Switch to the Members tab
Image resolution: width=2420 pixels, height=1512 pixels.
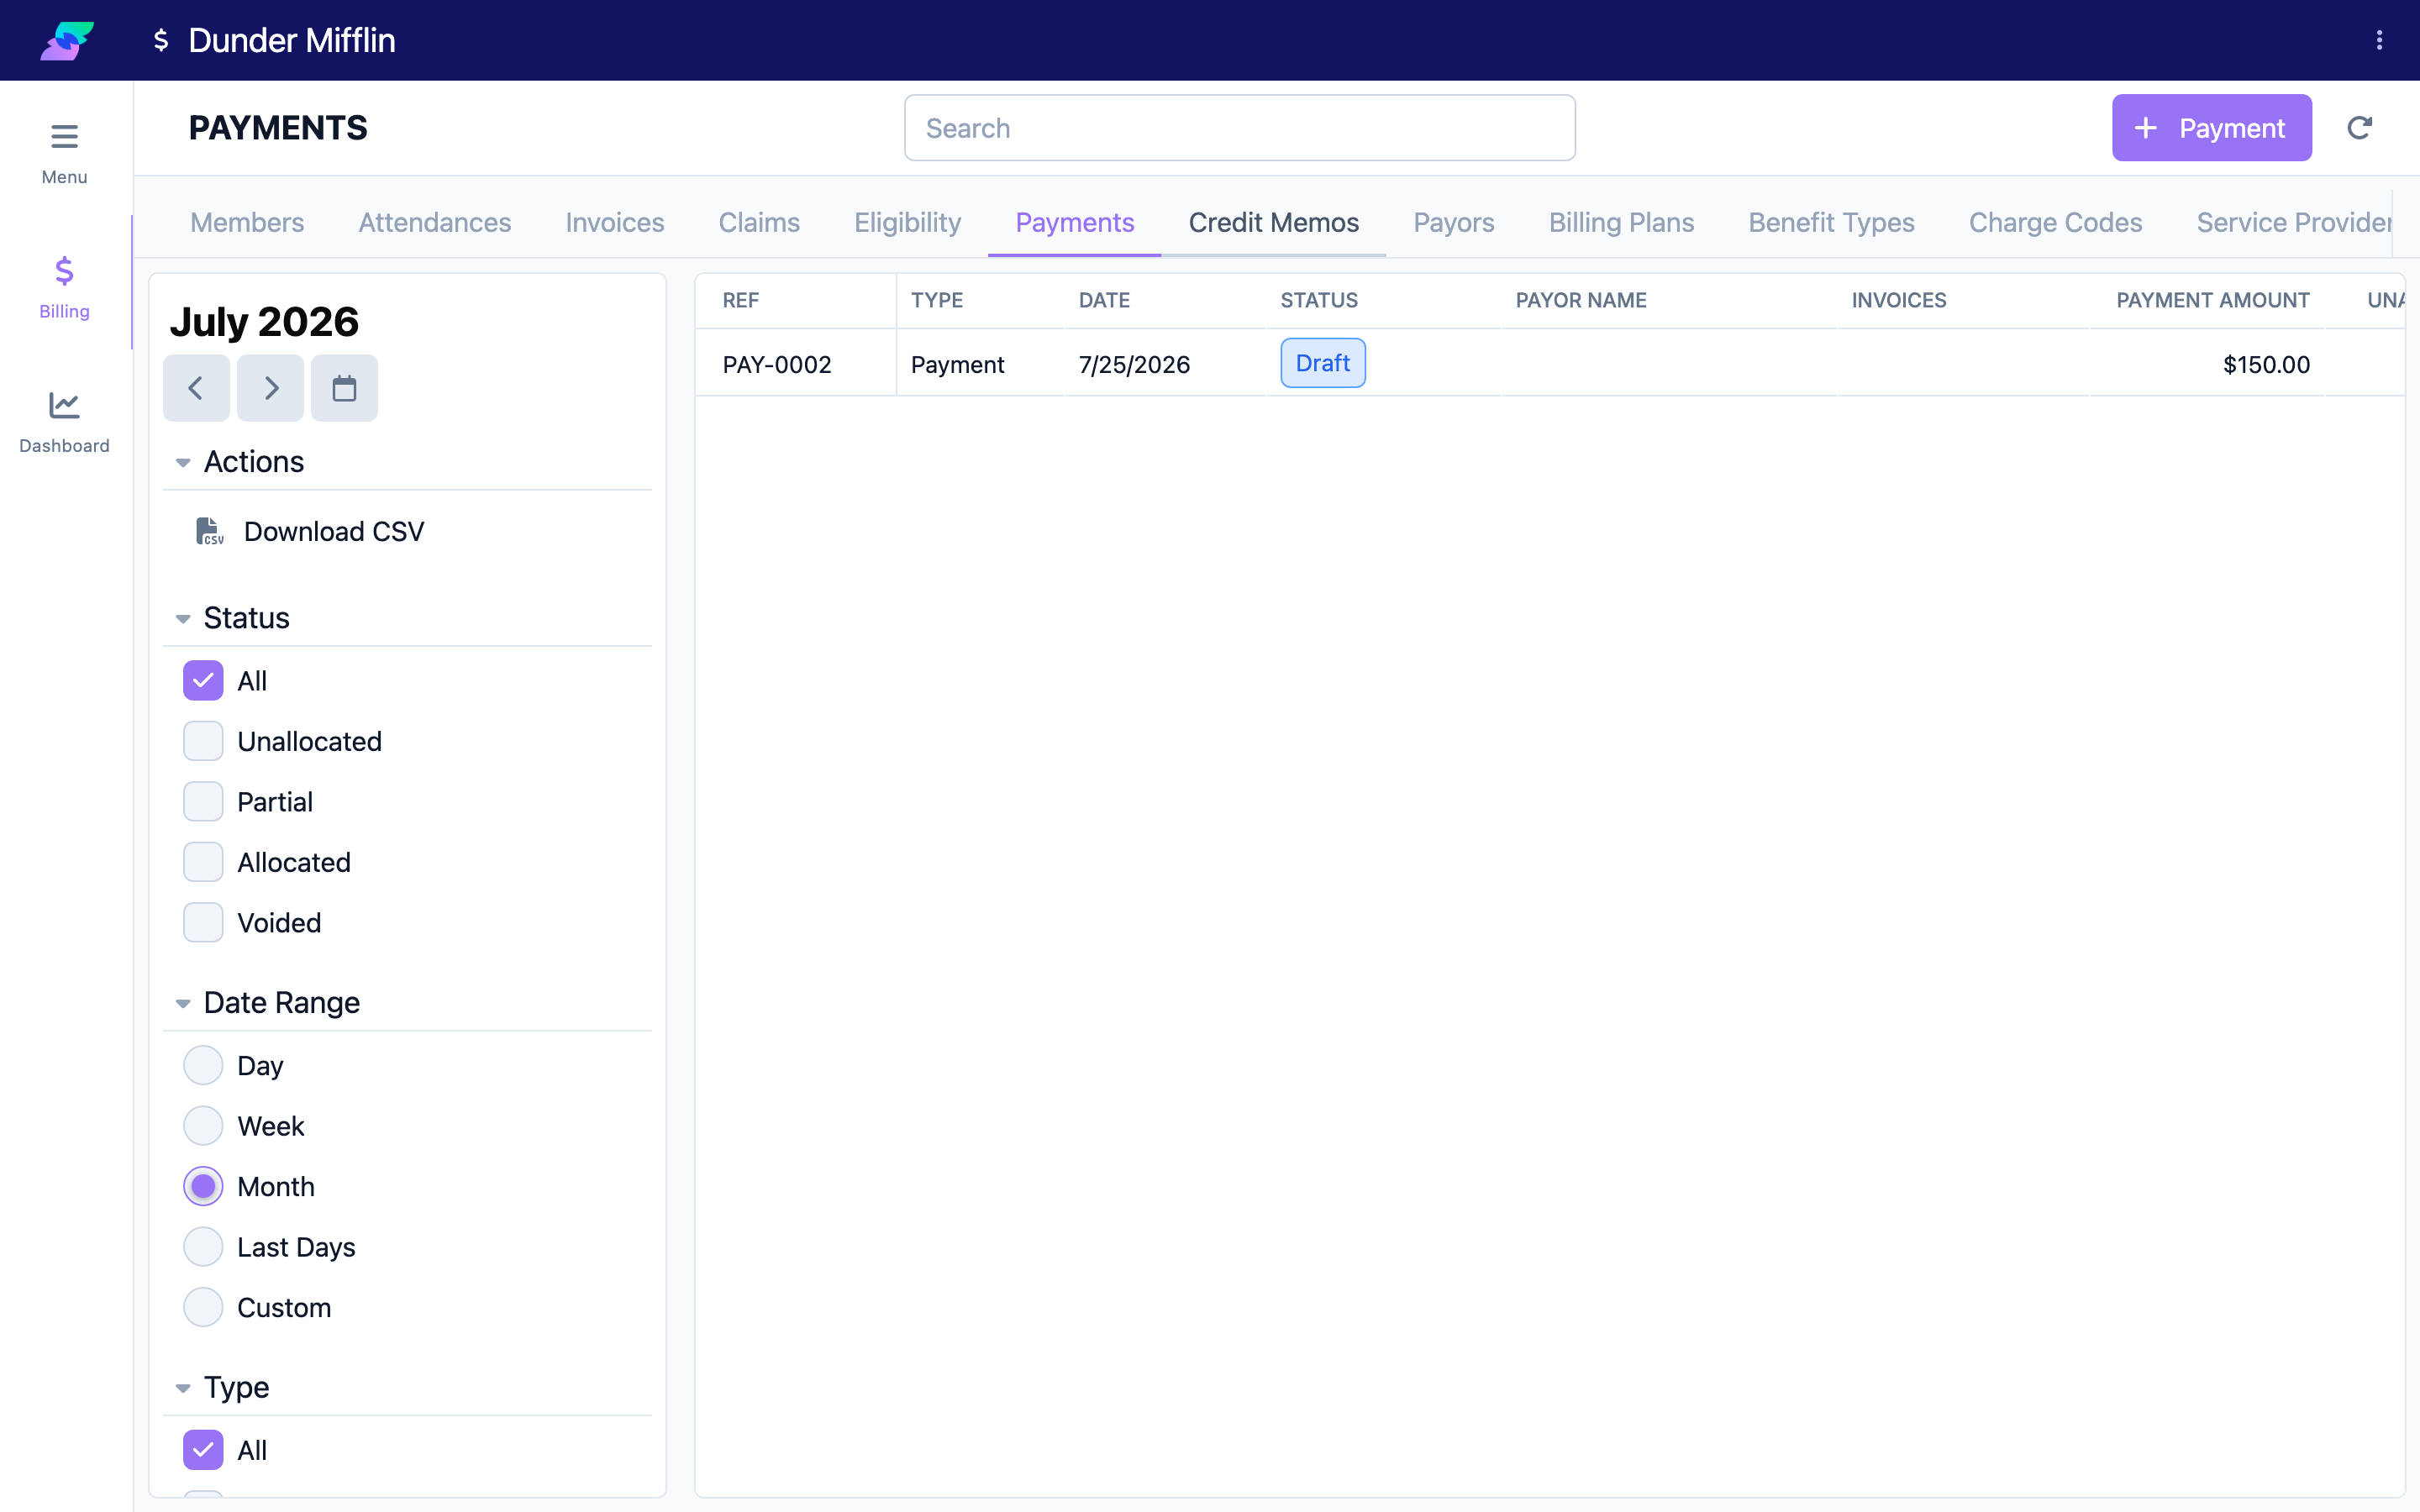point(247,222)
